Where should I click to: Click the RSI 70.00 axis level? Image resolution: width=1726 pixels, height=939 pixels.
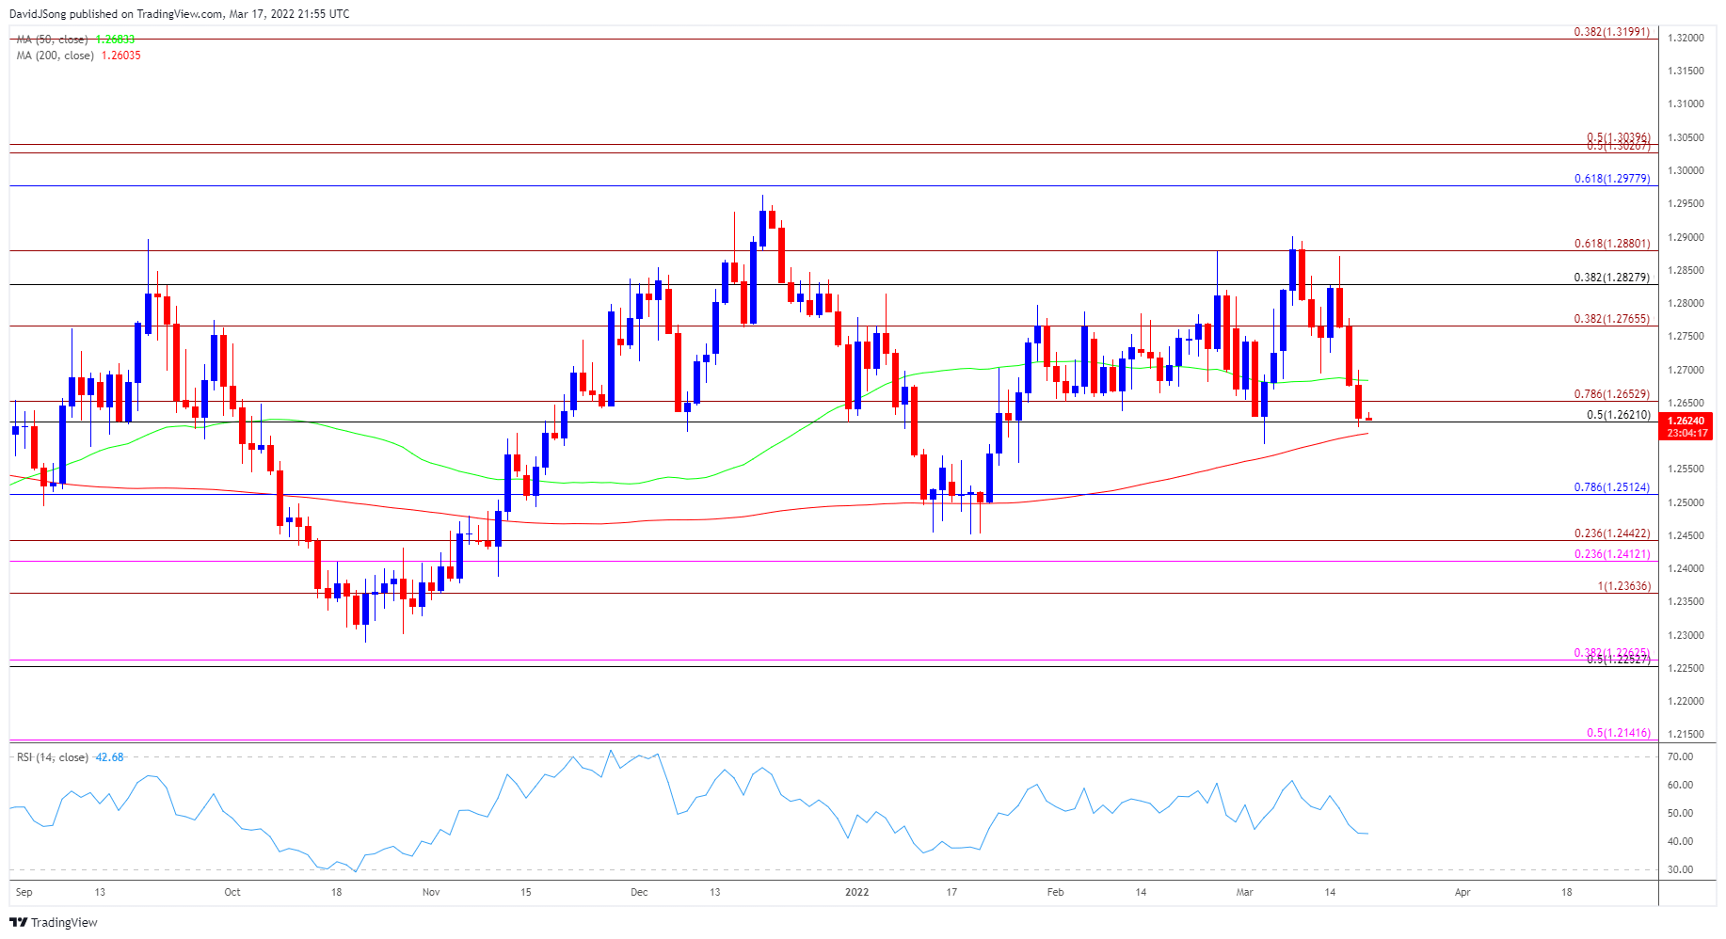pyautogui.click(x=1680, y=756)
